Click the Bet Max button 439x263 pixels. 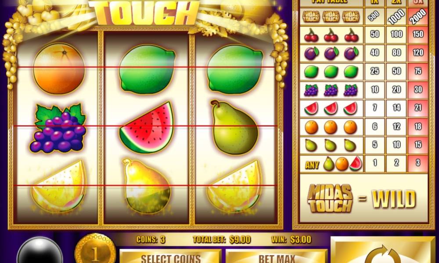(276, 256)
